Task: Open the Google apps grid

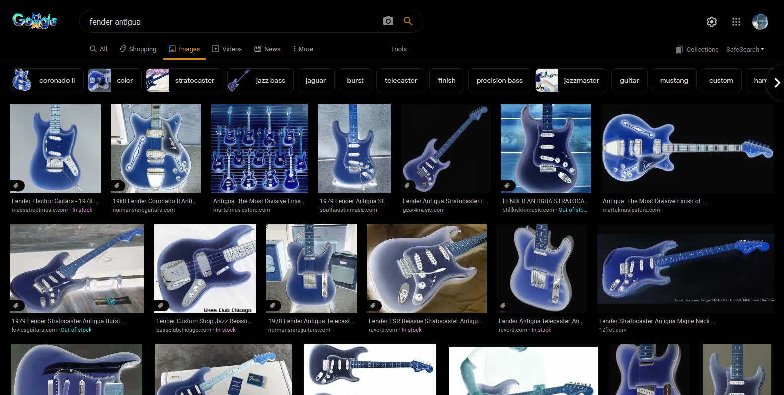Action: [736, 22]
